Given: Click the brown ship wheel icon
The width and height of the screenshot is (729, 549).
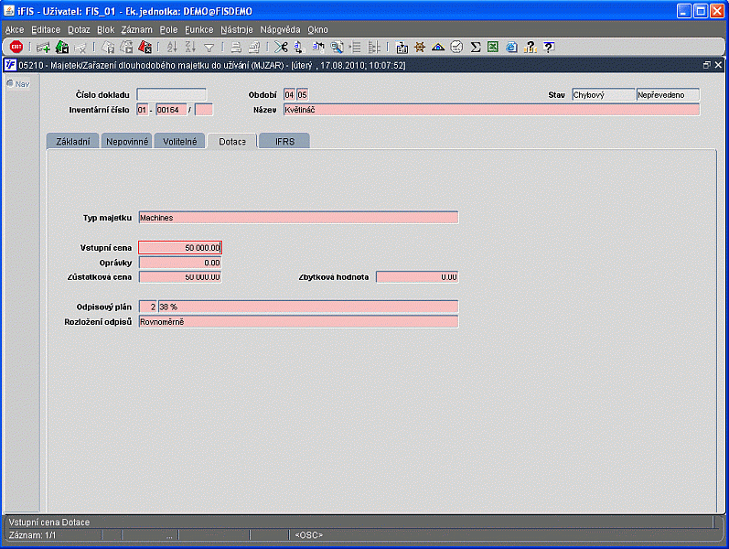Looking at the screenshot, I should pyautogui.click(x=419, y=47).
